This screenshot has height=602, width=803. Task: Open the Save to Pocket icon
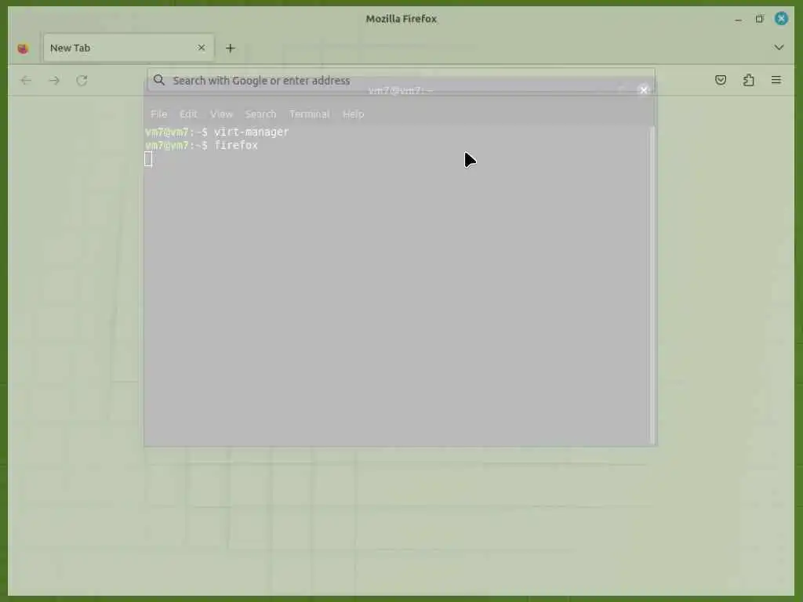click(x=721, y=80)
